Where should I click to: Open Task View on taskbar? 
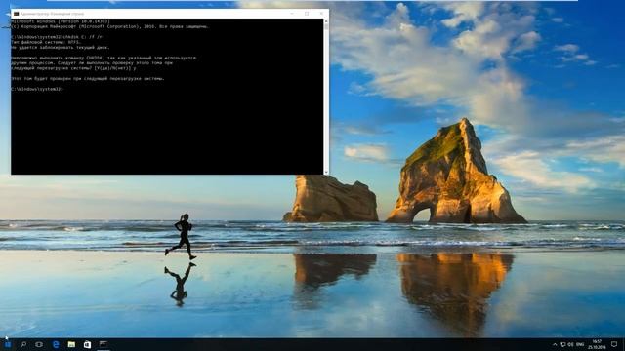tap(39, 344)
